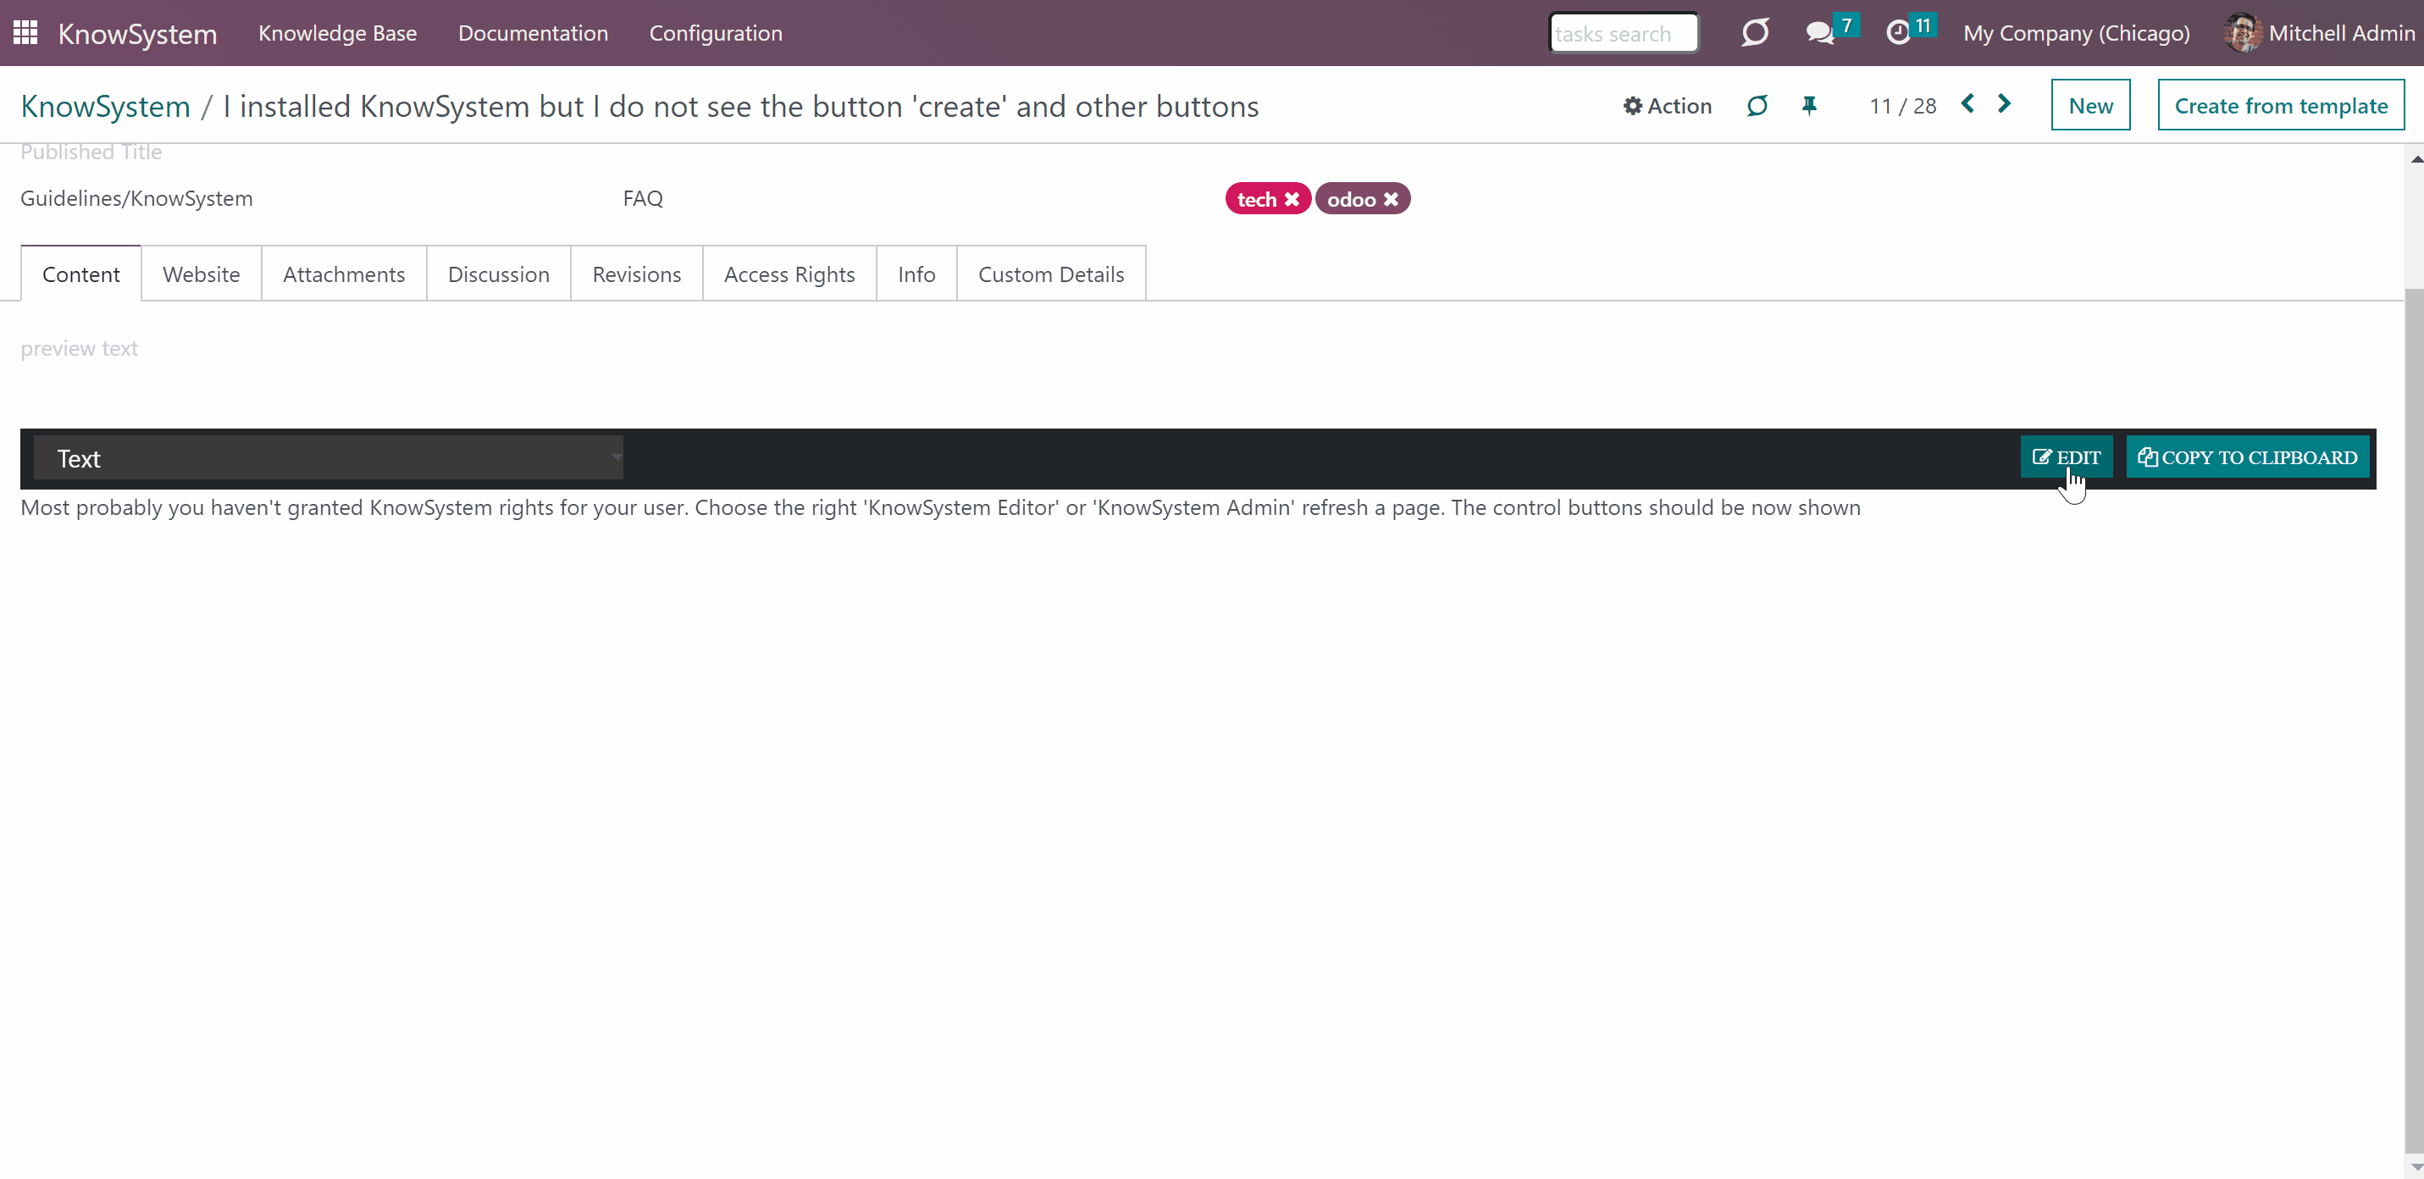Click the vertical scrollbar up arrow
This screenshot has width=2424, height=1179.
2415,158
